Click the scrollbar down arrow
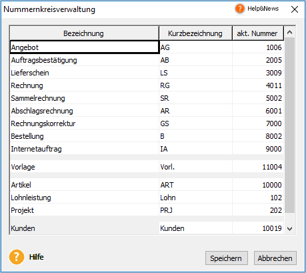Screen dimensions: 306x273 click(289, 228)
